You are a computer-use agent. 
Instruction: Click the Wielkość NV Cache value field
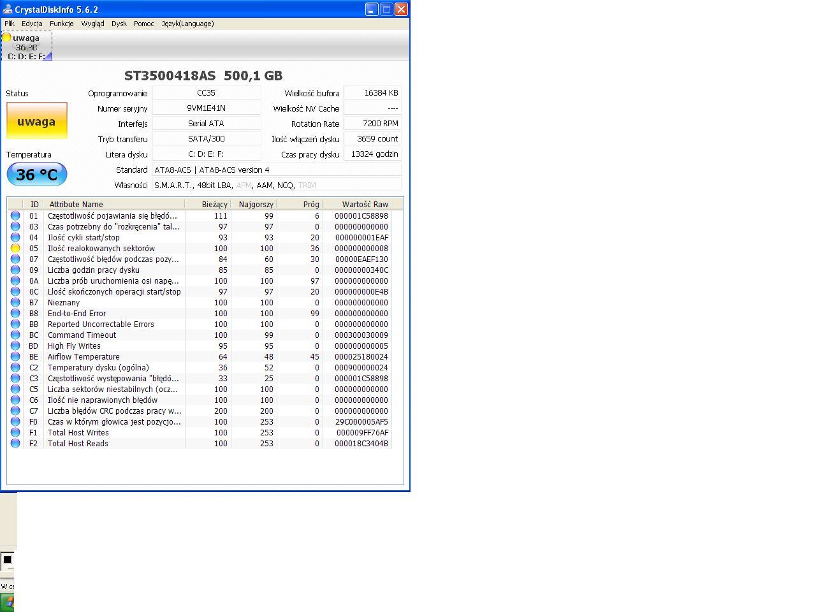[x=373, y=108]
